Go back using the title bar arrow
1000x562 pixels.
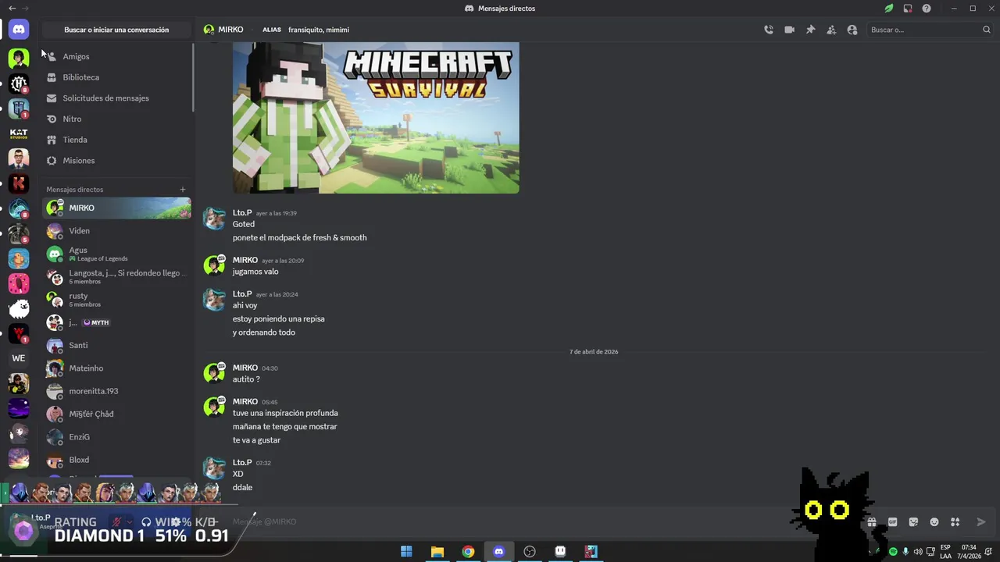12,9
